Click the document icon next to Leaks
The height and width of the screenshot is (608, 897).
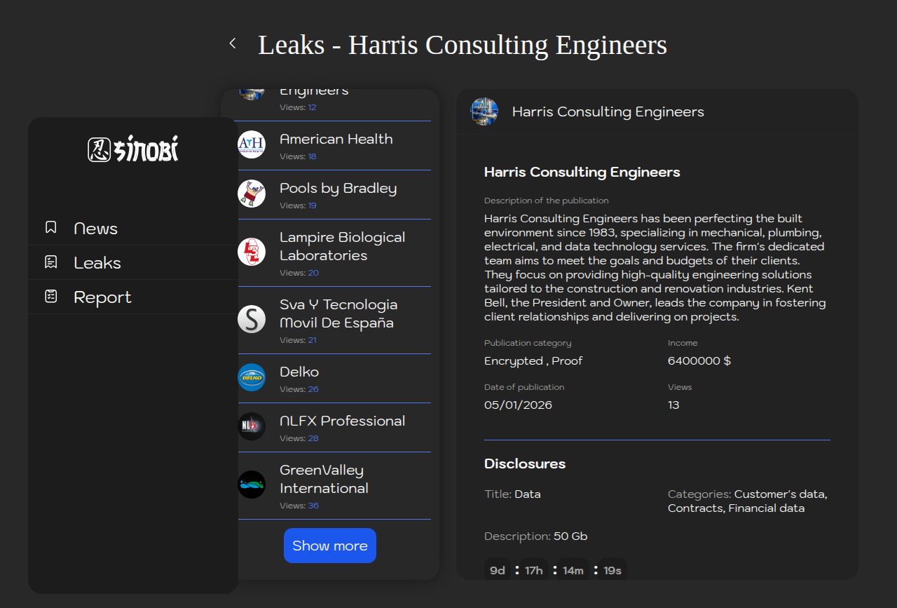[50, 262]
